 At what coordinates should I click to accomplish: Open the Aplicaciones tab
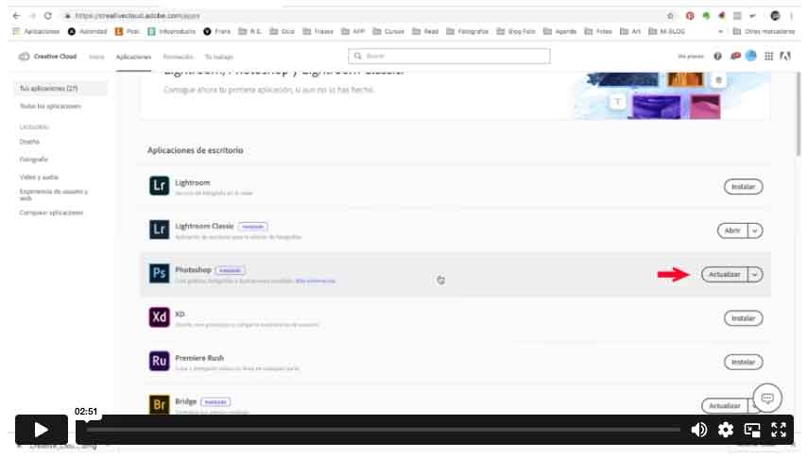coord(133,57)
